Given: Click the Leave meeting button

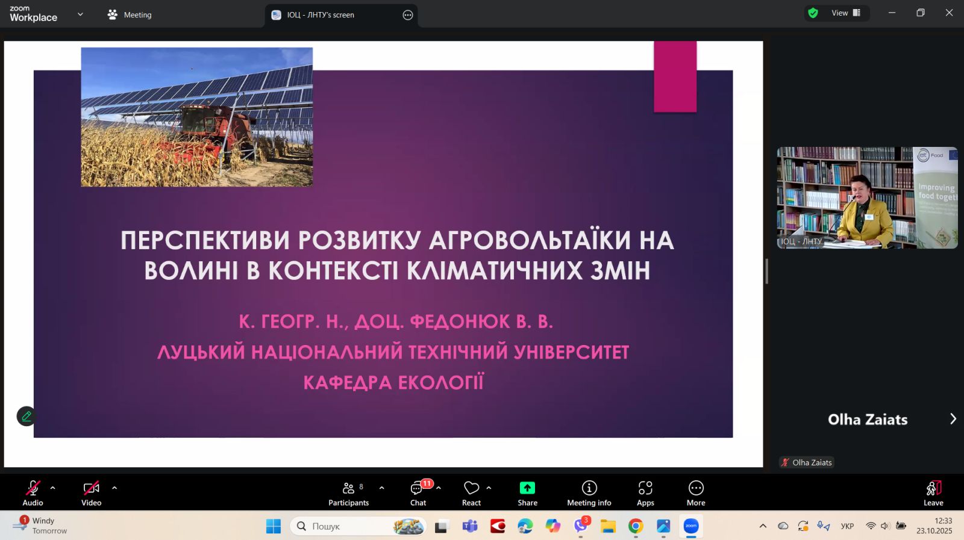Looking at the screenshot, I should tap(933, 492).
